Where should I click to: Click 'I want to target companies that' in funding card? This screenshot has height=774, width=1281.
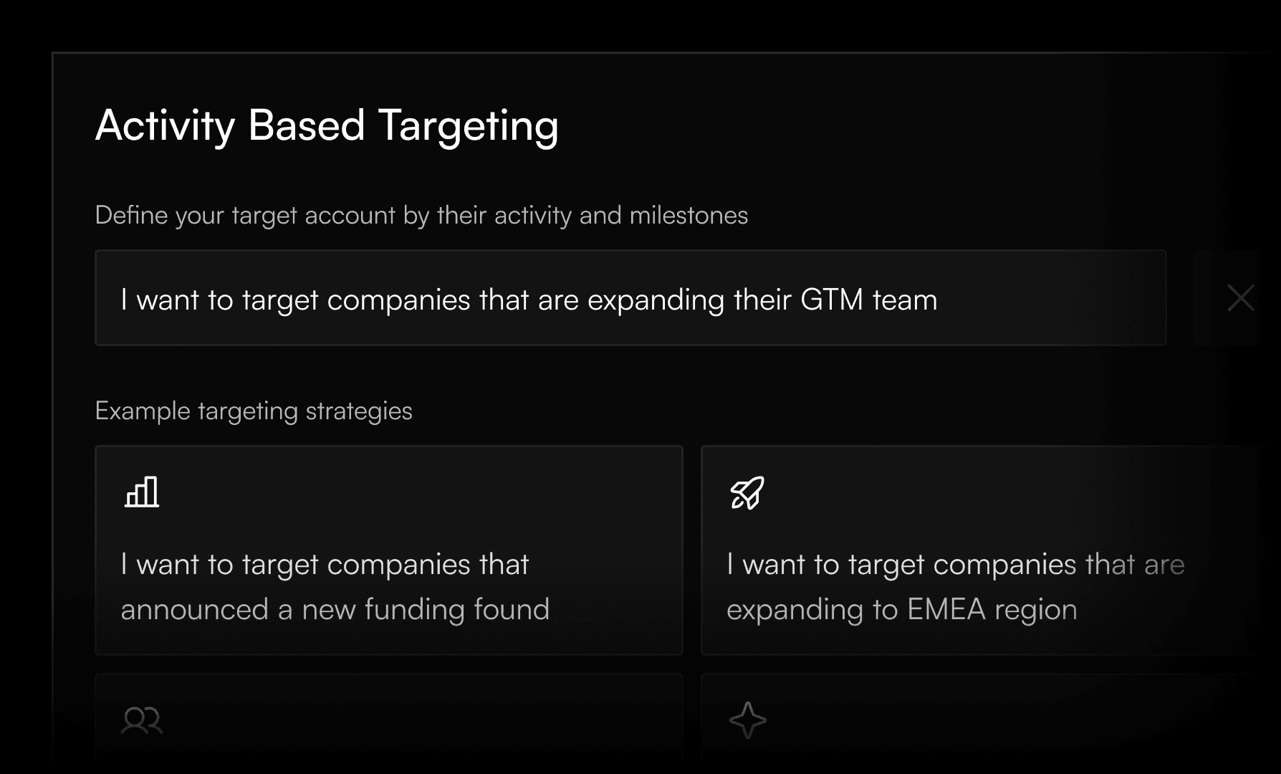point(325,565)
